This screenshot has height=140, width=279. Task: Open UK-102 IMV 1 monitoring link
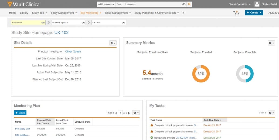[187, 138]
